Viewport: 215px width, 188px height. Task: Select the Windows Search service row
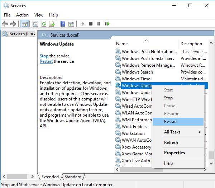tap(162, 72)
